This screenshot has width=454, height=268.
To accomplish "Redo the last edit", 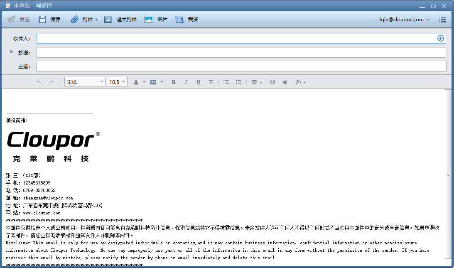I will click(x=52, y=82).
